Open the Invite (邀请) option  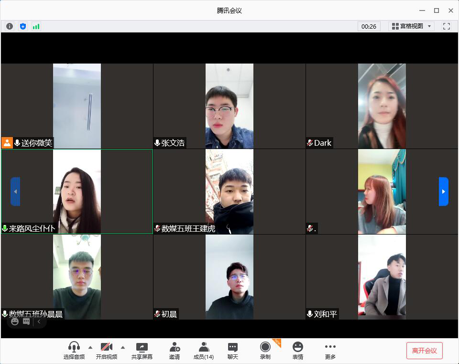pyautogui.click(x=175, y=351)
